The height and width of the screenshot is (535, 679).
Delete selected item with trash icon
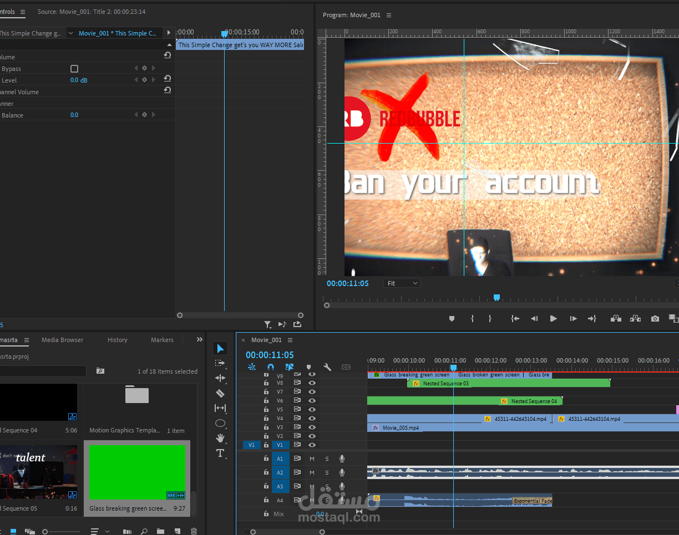tap(194, 531)
